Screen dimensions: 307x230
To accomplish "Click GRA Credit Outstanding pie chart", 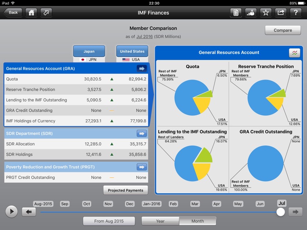I will coord(266,163).
